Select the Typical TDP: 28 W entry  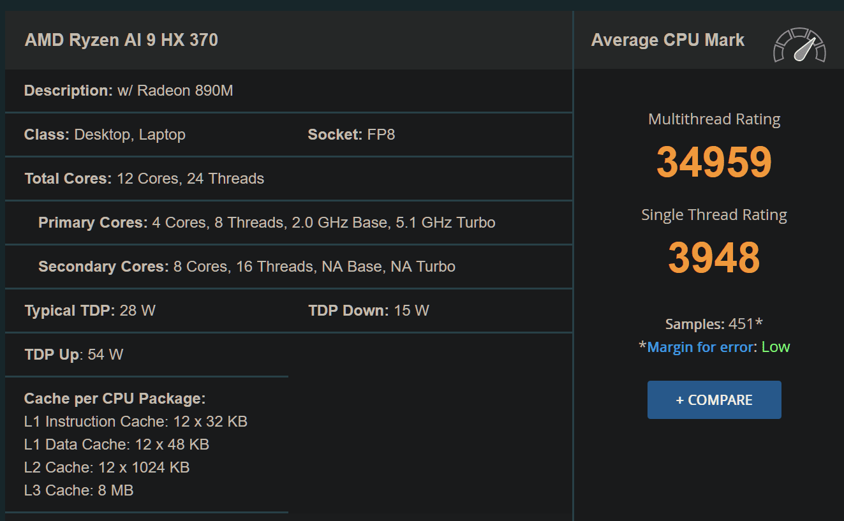coord(90,311)
